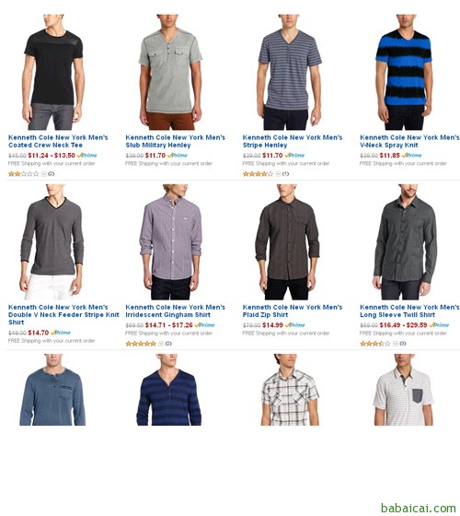Image resolution: width=460 pixels, height=516 pixels.
Task: Open Plaid Zip Shirt product link
Action: (293, 311)
